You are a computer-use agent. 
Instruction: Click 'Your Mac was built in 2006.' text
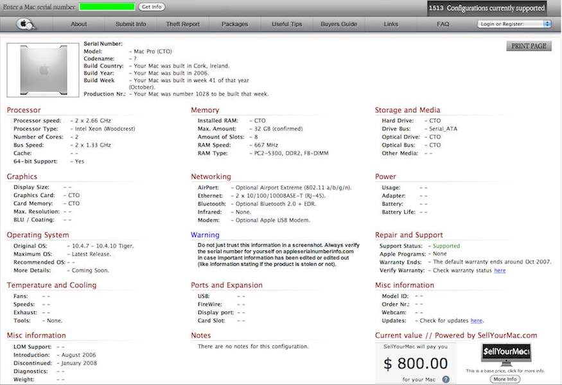pos(171,73)
